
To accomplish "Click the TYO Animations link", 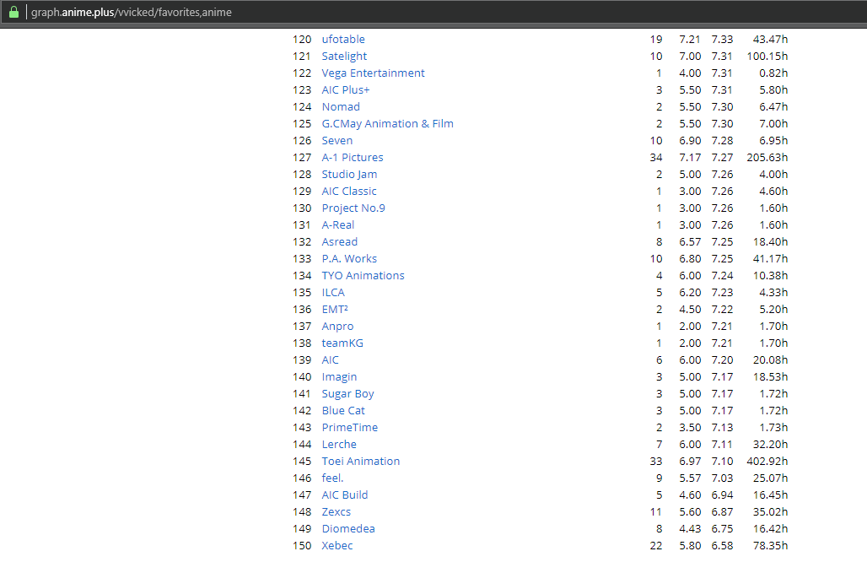I will point(363,276).
